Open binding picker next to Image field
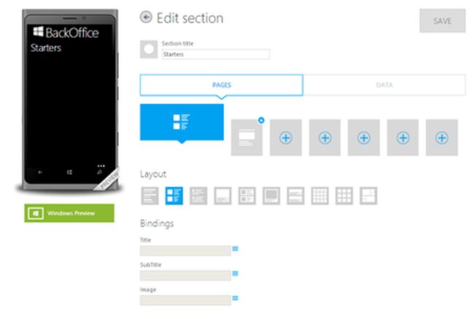Viewport: 474px width, 319px height. coord(236,298)
